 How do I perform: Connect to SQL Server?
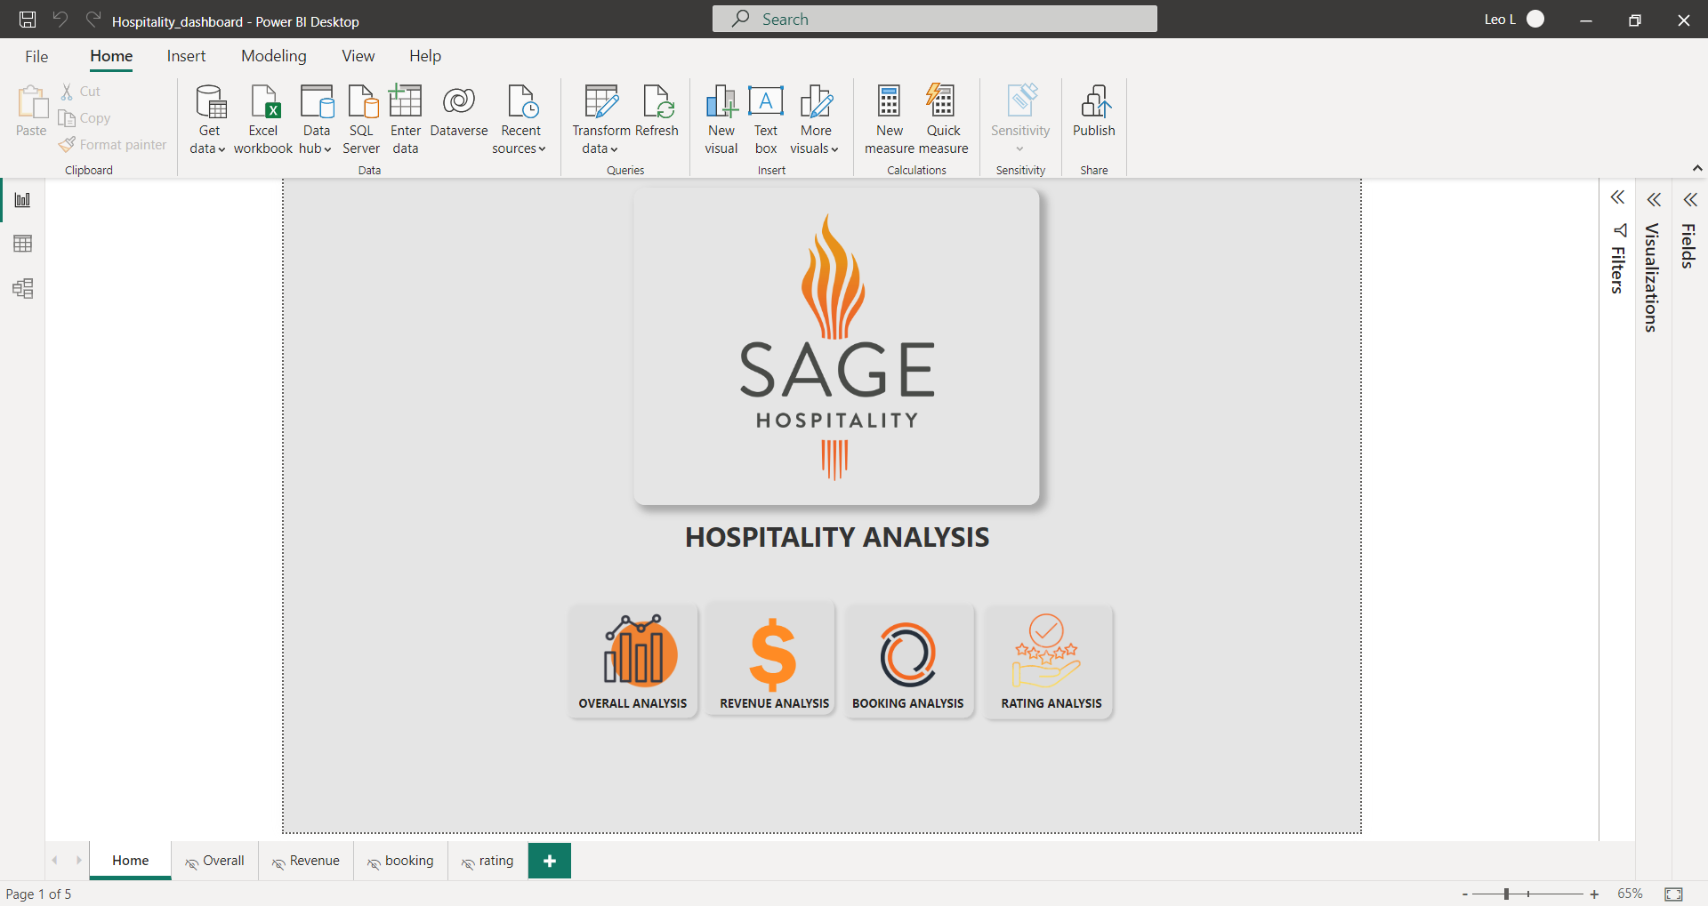pos(361,119)
